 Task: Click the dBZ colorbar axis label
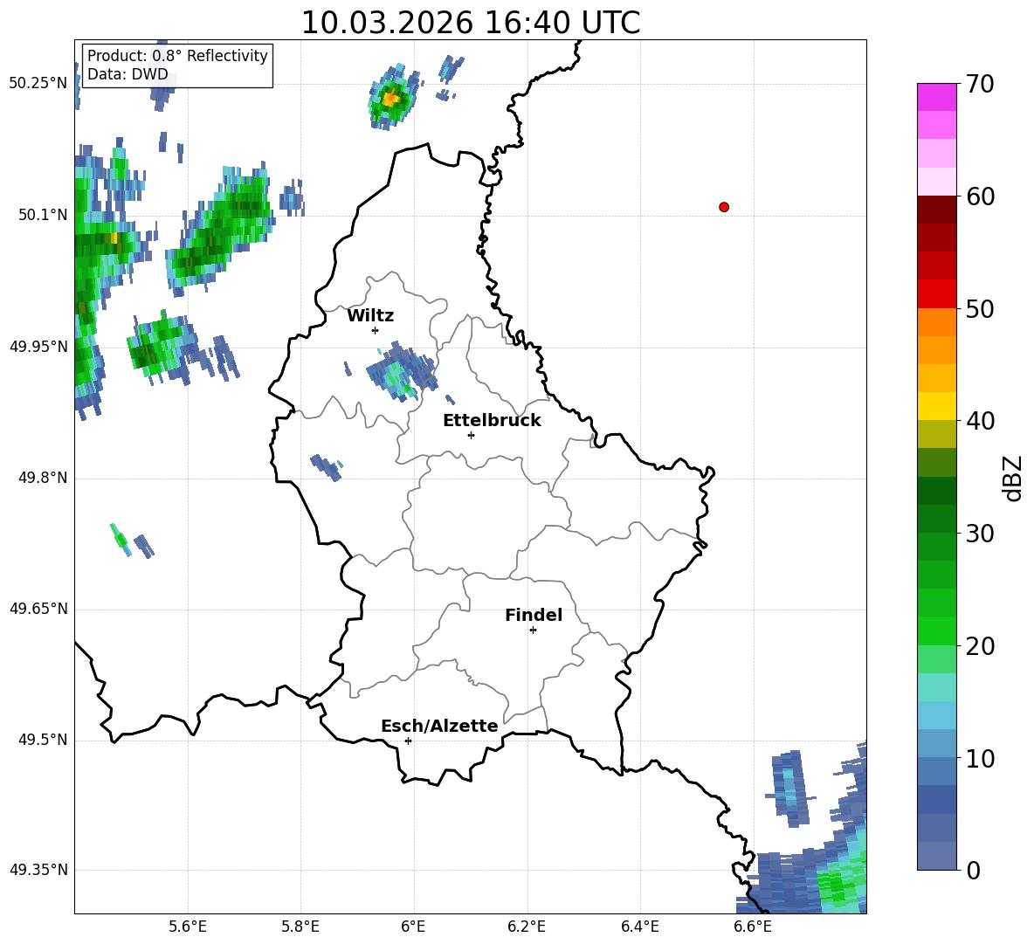(1012, 478)
